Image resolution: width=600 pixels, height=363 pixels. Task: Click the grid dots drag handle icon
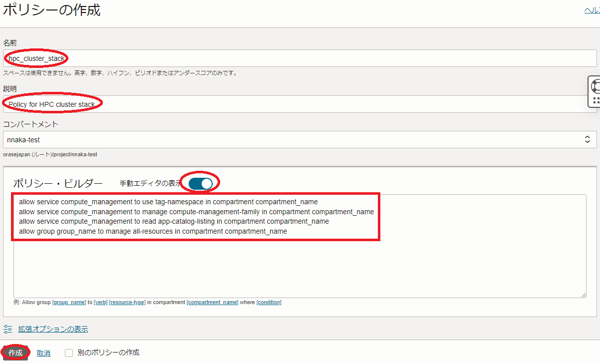(596, 100)
